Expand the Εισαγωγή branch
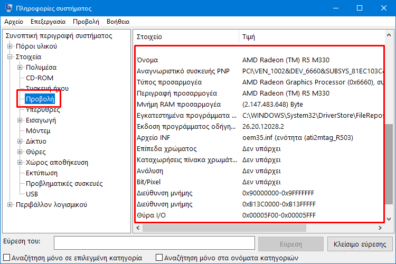 [x=20, y=120]
